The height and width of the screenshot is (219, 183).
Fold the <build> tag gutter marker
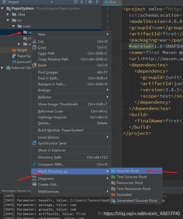pyautogui.click(x=121, y=115)
